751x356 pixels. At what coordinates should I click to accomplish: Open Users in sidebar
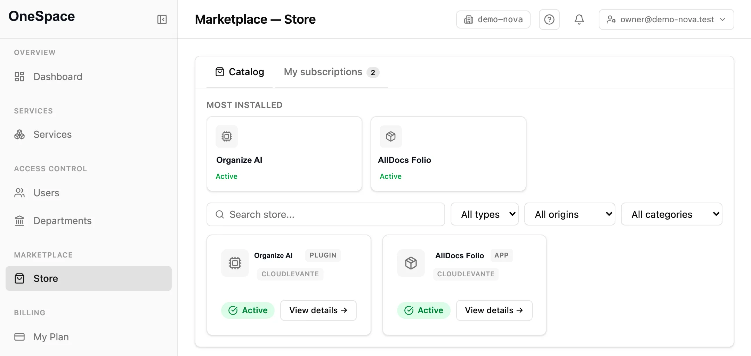[89, 193]
